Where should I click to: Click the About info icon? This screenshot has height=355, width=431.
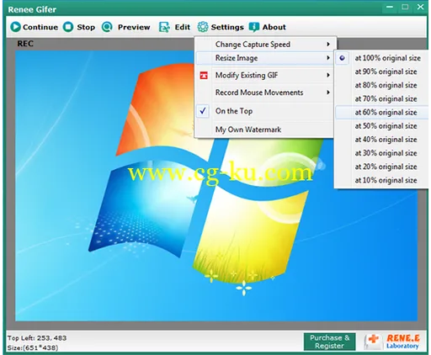coord(254,27)
